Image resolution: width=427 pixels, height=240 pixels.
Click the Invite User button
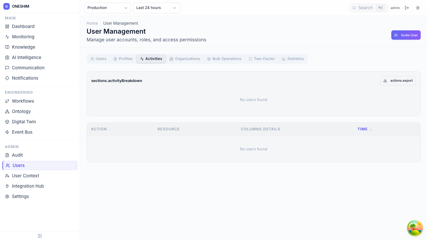click(x=406, y=35)
